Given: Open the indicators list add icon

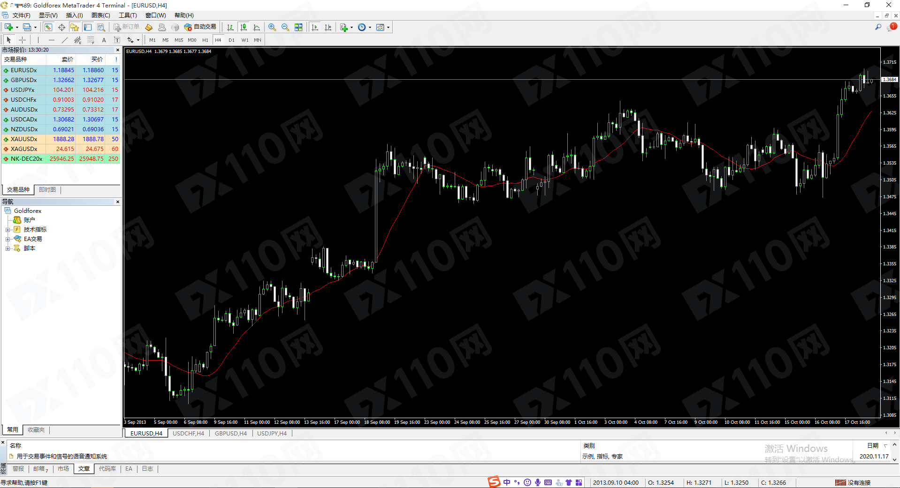Looking at the screenshot, I should pyautogui.click(x=344, y=27).
